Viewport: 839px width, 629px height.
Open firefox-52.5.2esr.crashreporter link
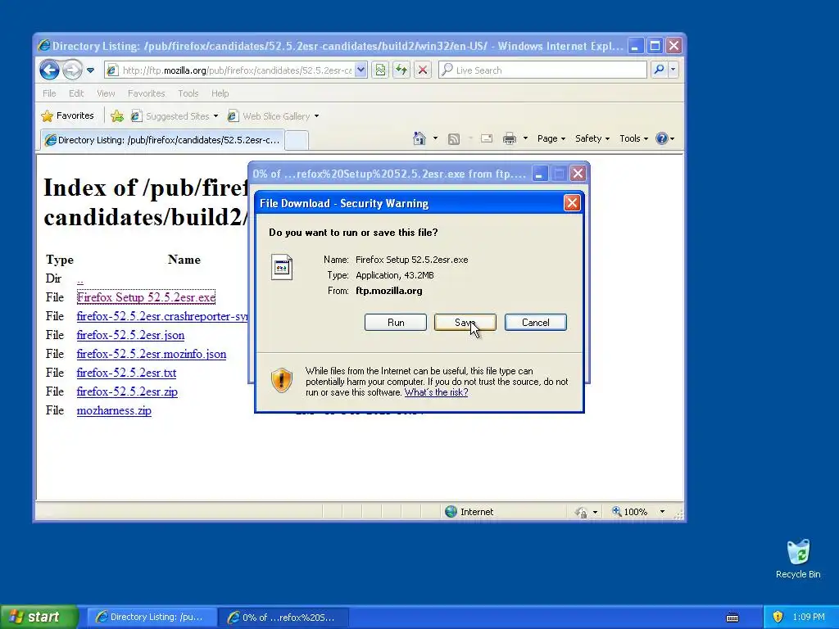point(162,316)
